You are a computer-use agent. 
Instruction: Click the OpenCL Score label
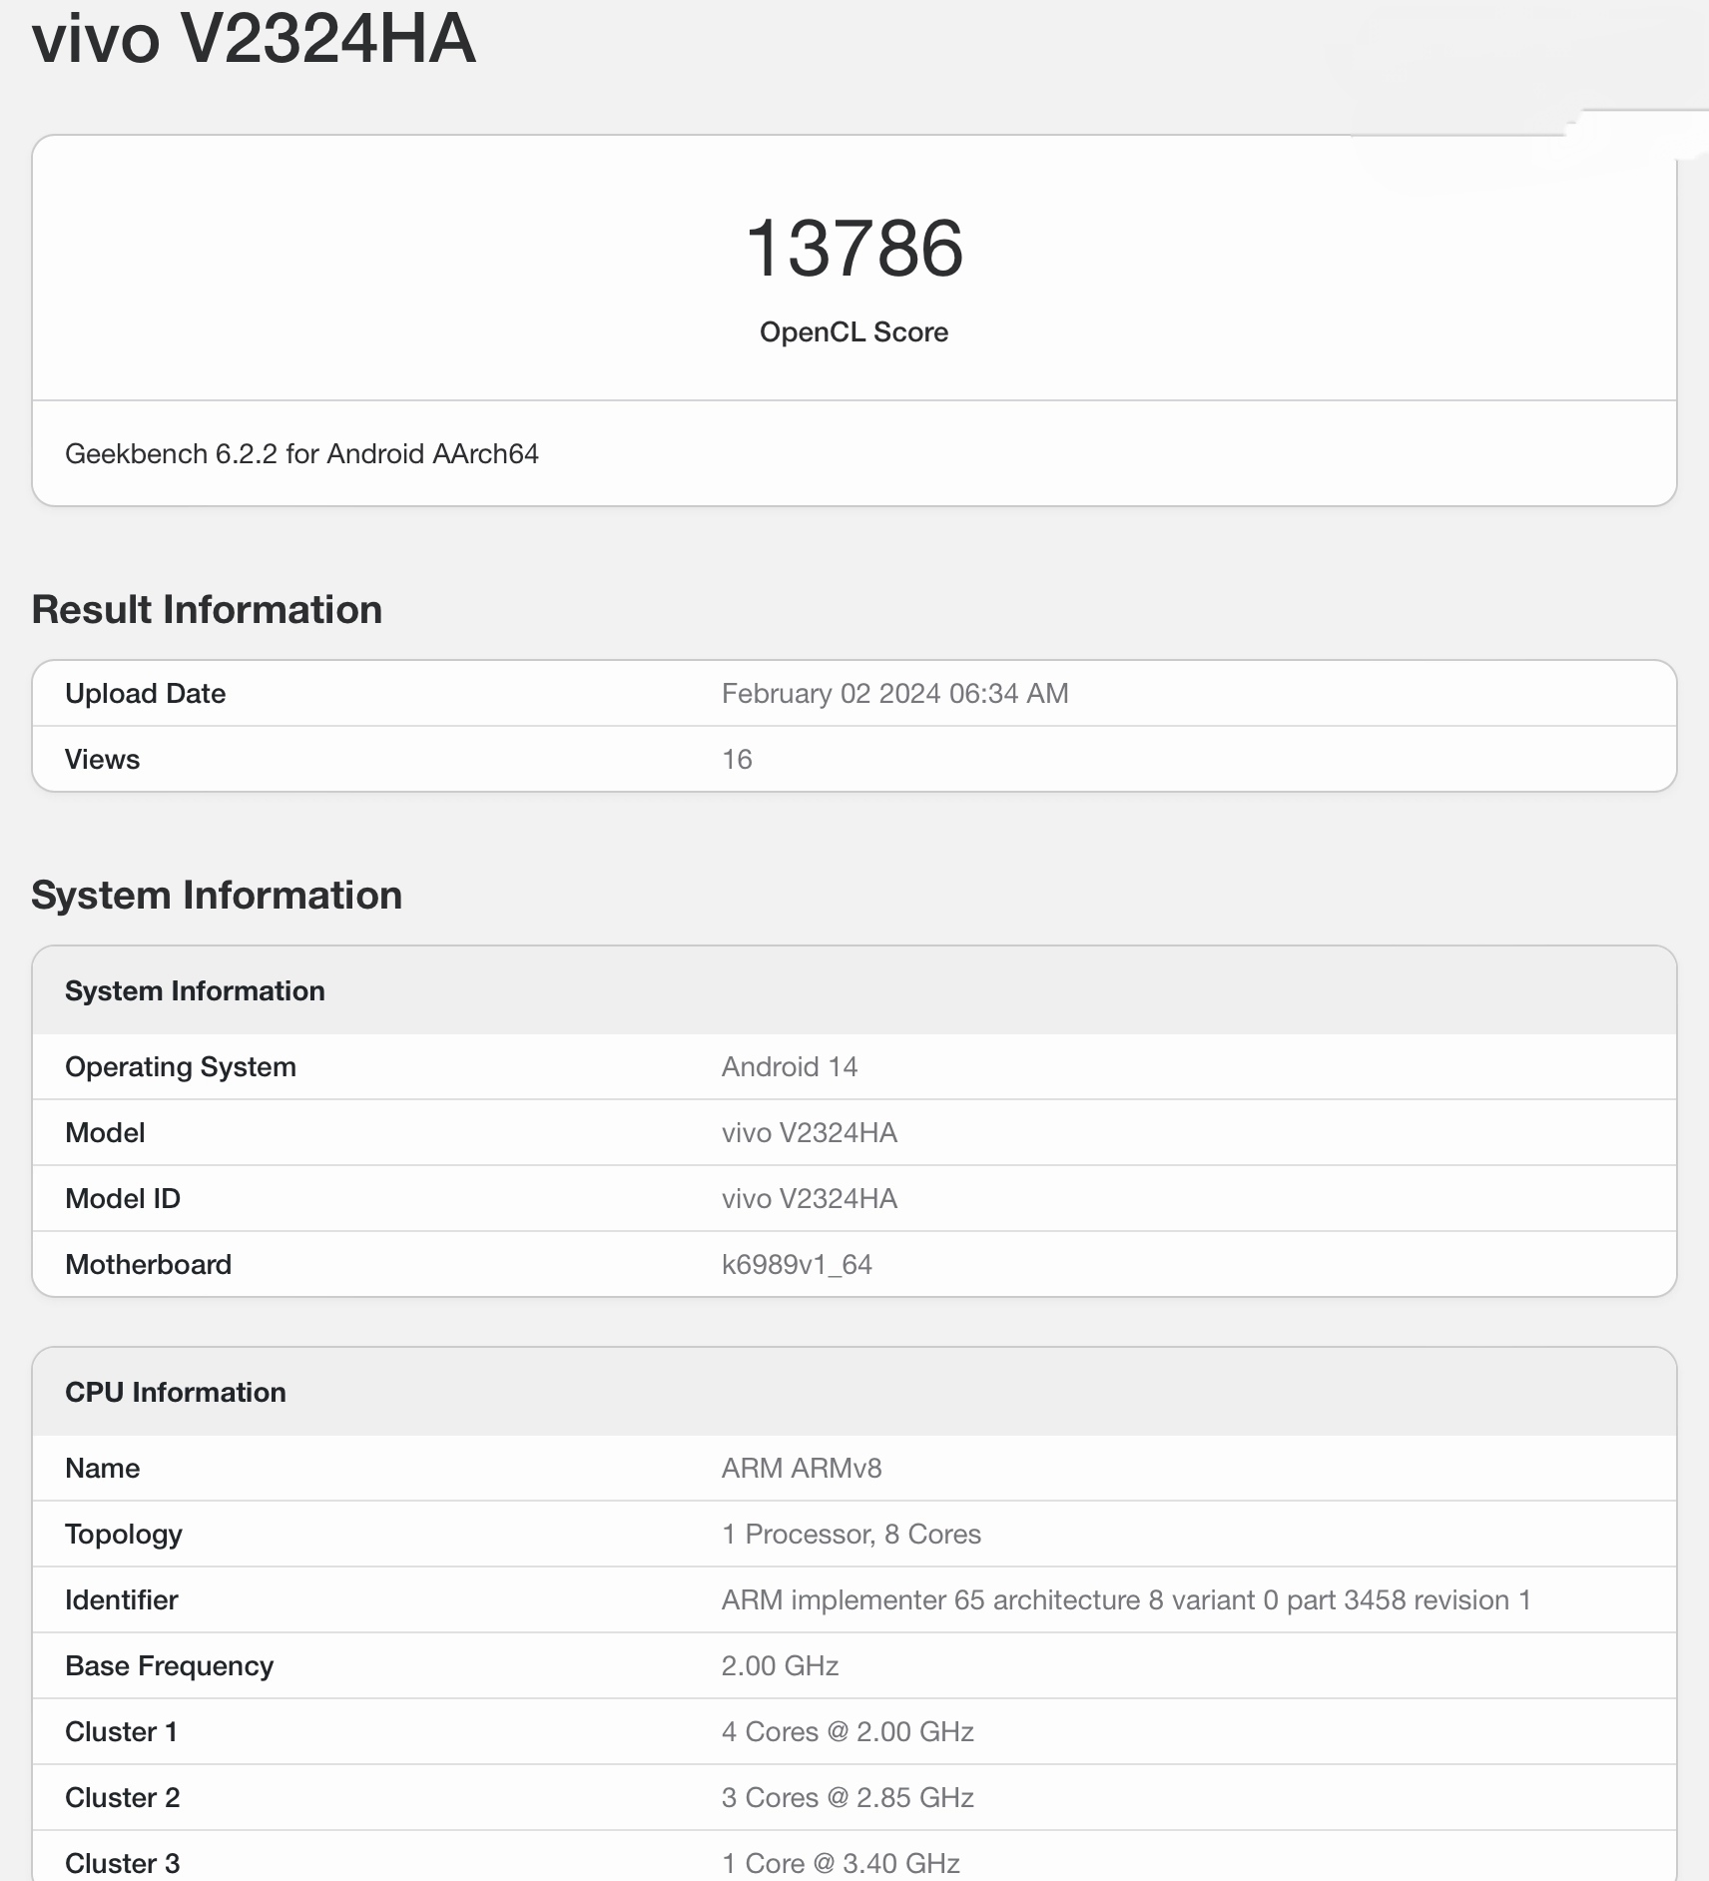pos(854,332)
